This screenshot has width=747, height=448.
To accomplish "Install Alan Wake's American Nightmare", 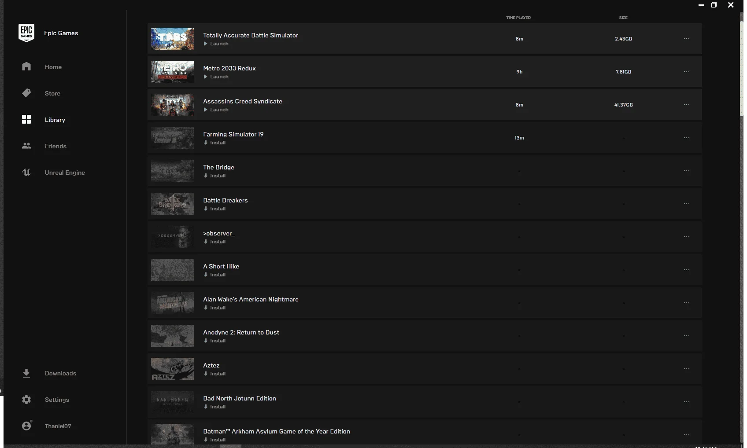I will tap(214, 308).
